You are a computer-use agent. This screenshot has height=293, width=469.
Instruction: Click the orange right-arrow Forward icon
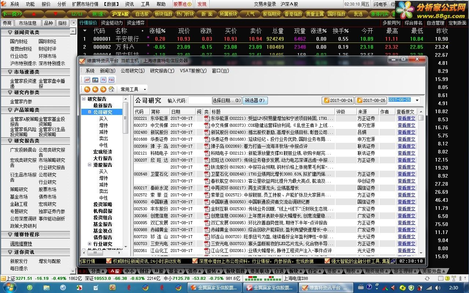click(103, 89)
